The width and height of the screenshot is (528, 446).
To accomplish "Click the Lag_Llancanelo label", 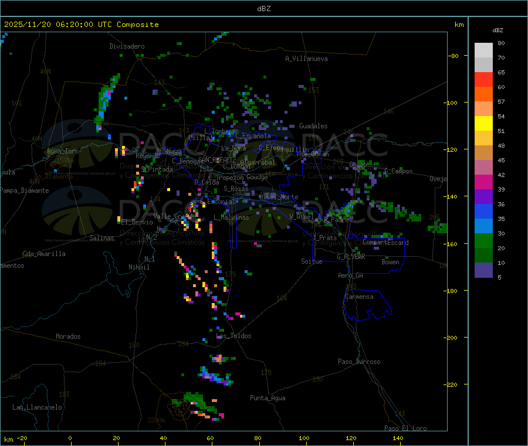I will coord(38,407).
